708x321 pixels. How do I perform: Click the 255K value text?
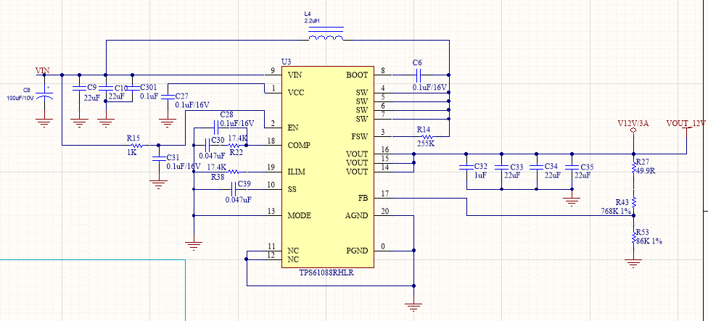[424, 143]
